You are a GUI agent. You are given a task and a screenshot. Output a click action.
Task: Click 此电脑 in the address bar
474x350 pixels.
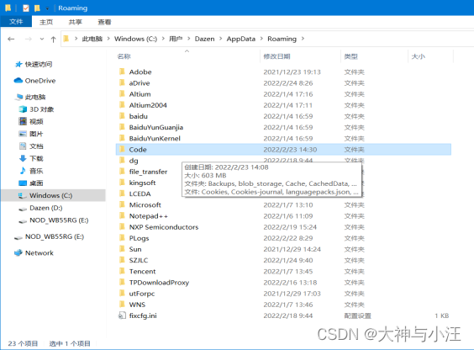(x=92, y=39)
